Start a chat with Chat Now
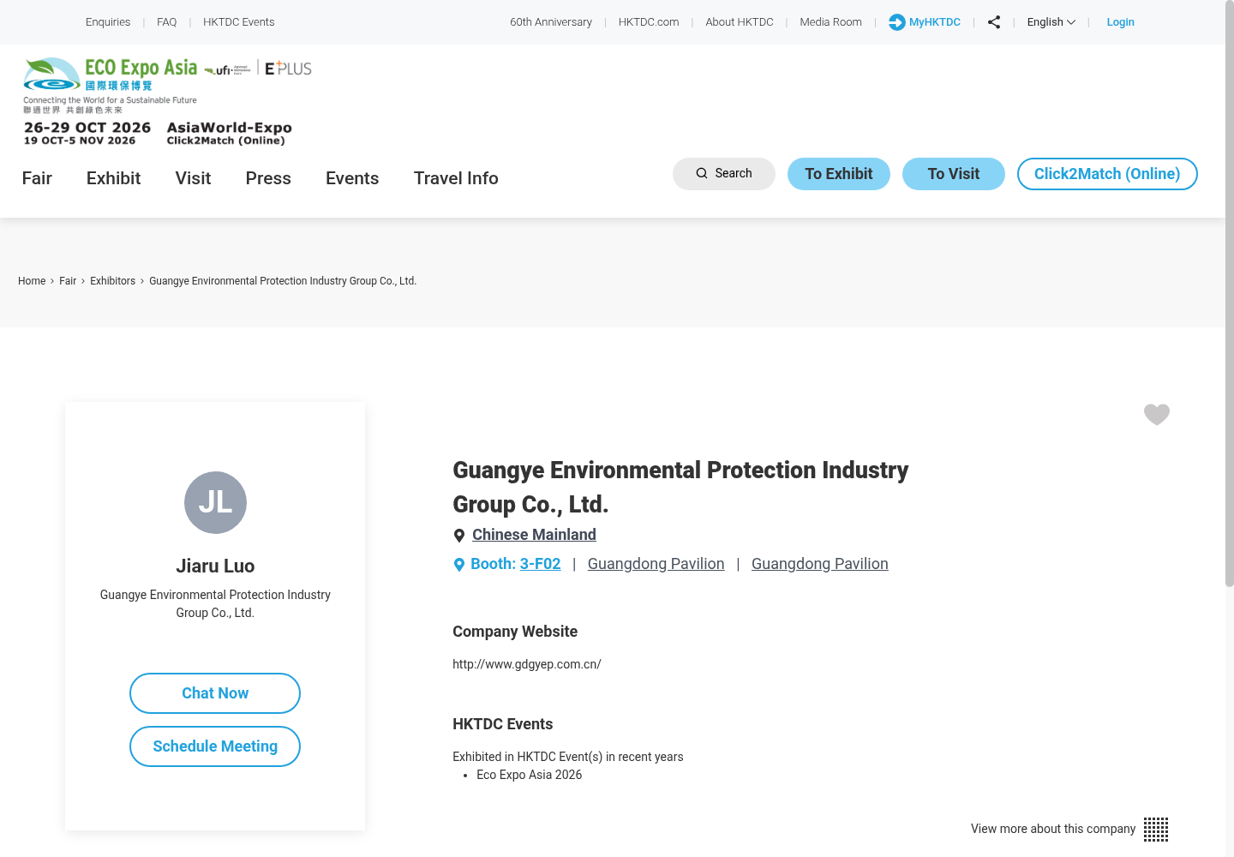Image resolution: width=1234 pixels, height=857 pixels. (215, 693)
